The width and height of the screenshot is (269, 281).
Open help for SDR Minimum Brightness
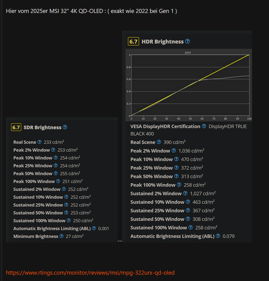coord(61,236)
